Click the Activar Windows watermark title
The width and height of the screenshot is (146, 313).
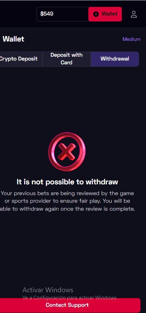(x=48, y=290)
